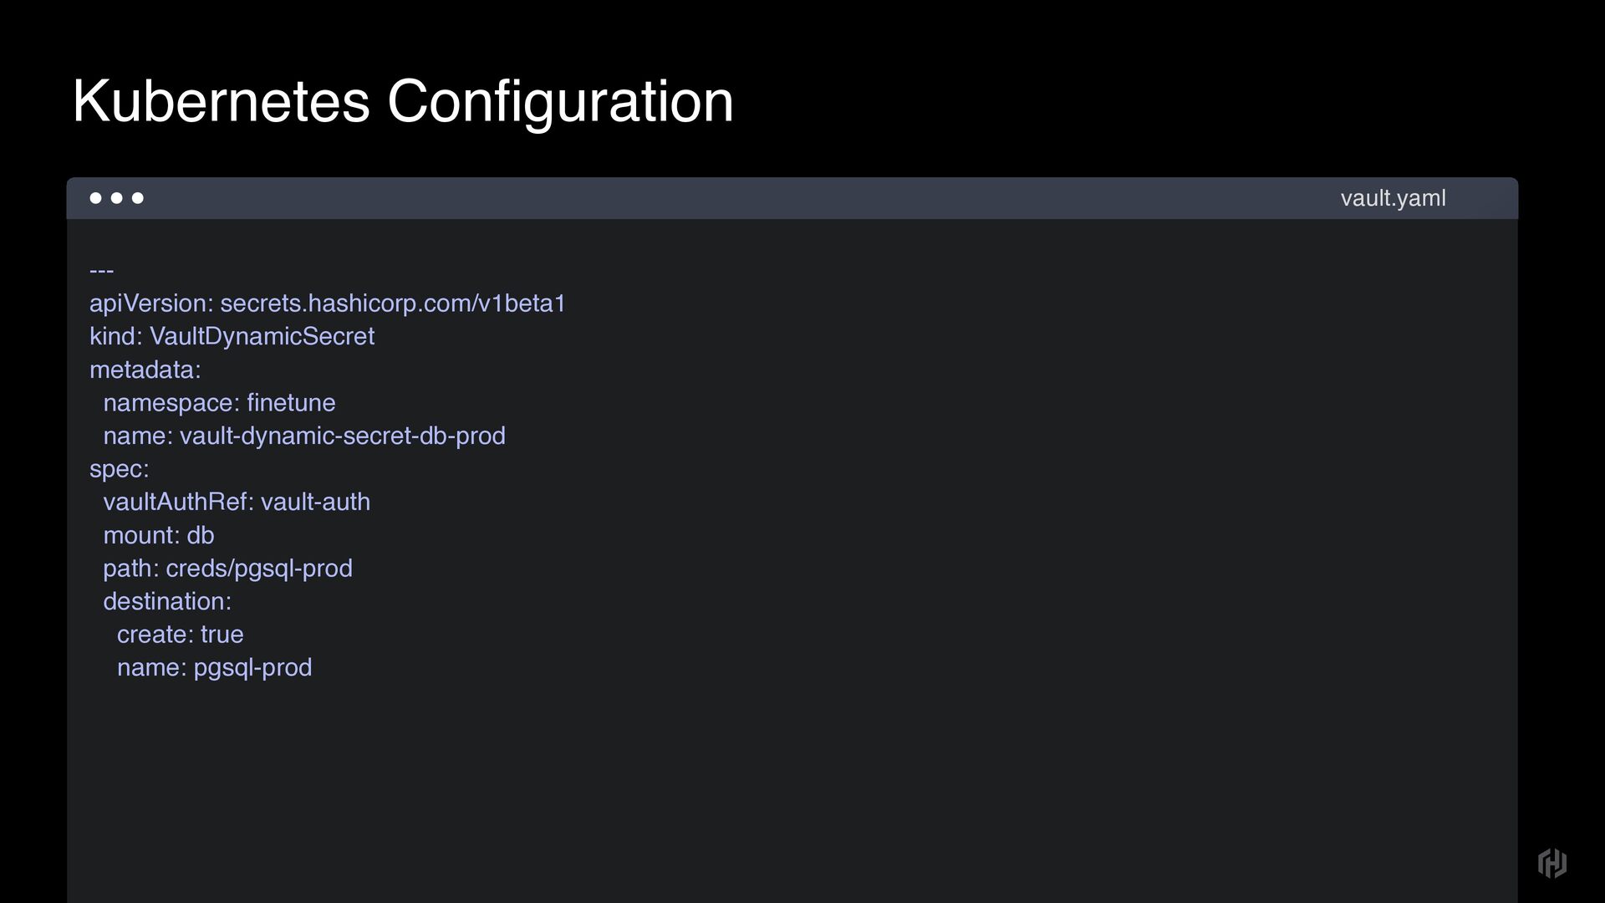Click the namespace: finetune line
Screen dimensions: 1605x903
(x=219, y=402)
